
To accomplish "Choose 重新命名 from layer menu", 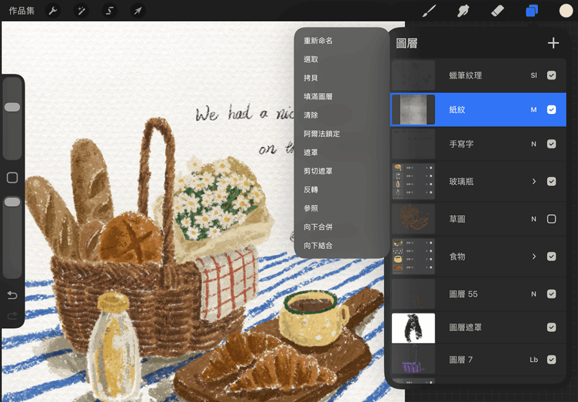I will point(318,41).
